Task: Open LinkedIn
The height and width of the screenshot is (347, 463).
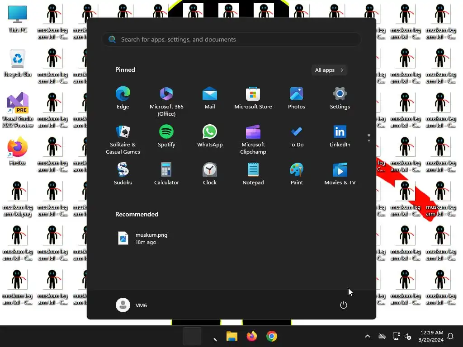Action: point(340,136)
